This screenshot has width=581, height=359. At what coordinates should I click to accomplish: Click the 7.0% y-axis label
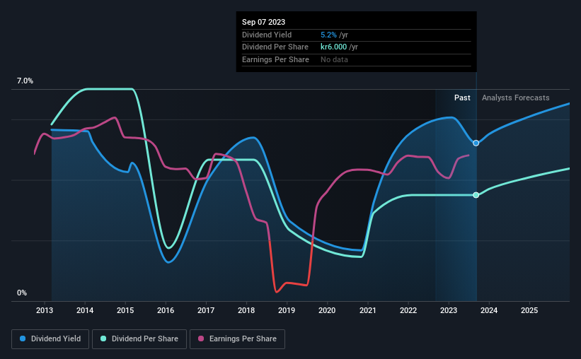[25, 81]
